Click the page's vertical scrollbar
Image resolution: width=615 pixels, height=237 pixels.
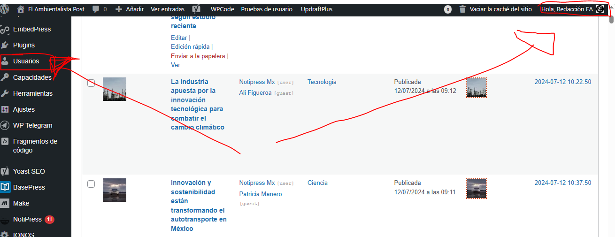pyautogui.click(x=611, y=117)
